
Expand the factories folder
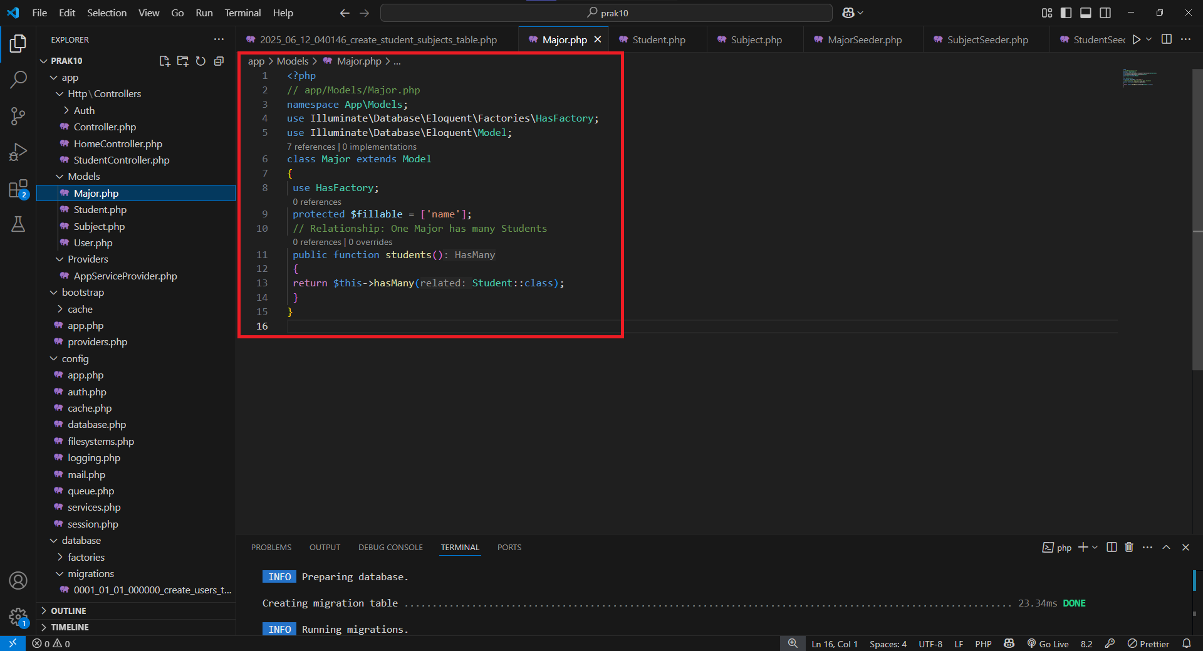pos(86,556)
